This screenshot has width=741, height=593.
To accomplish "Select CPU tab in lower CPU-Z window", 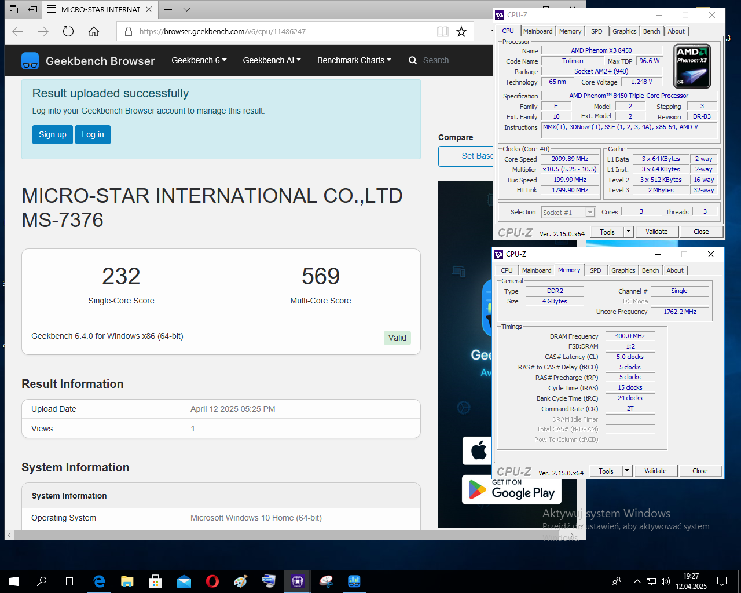I will point(507,270).
